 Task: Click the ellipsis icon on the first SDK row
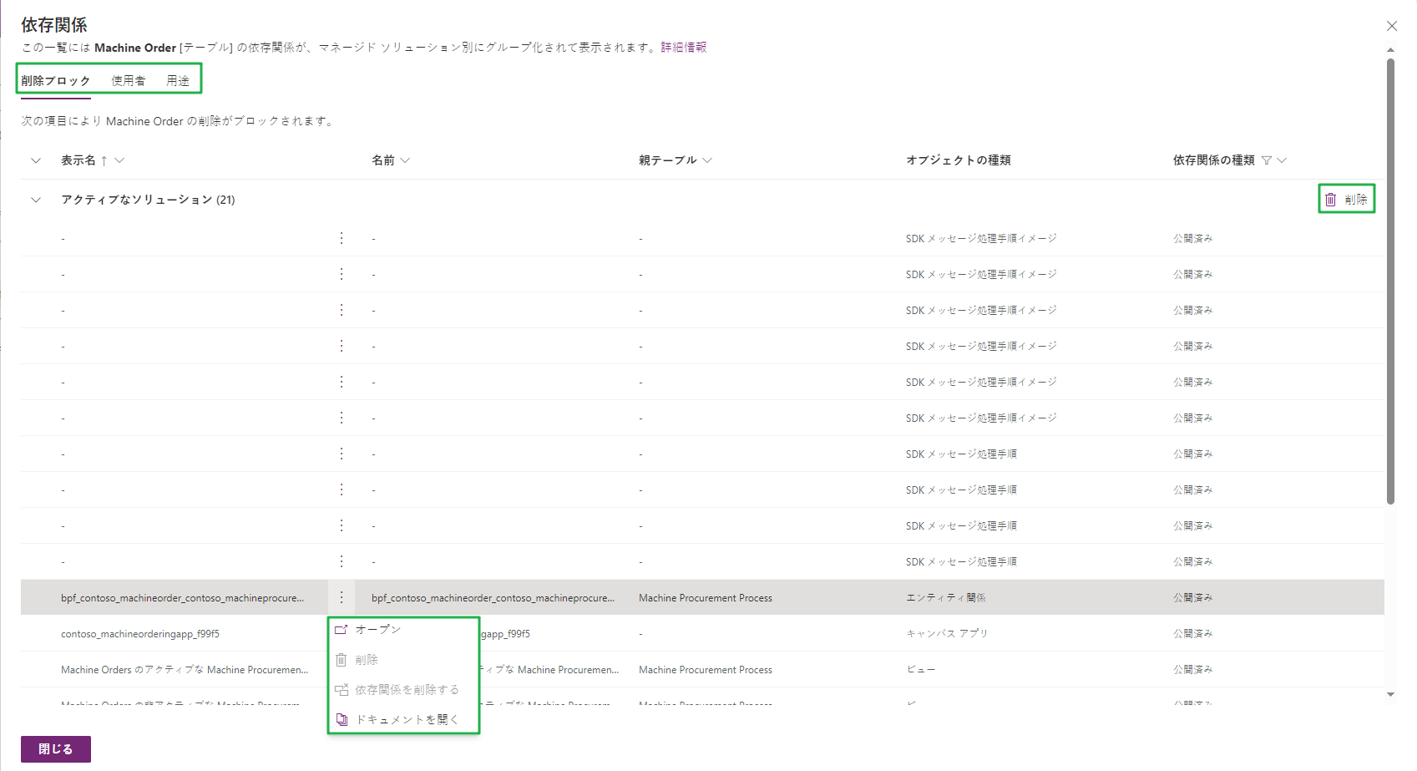[341, 237]
